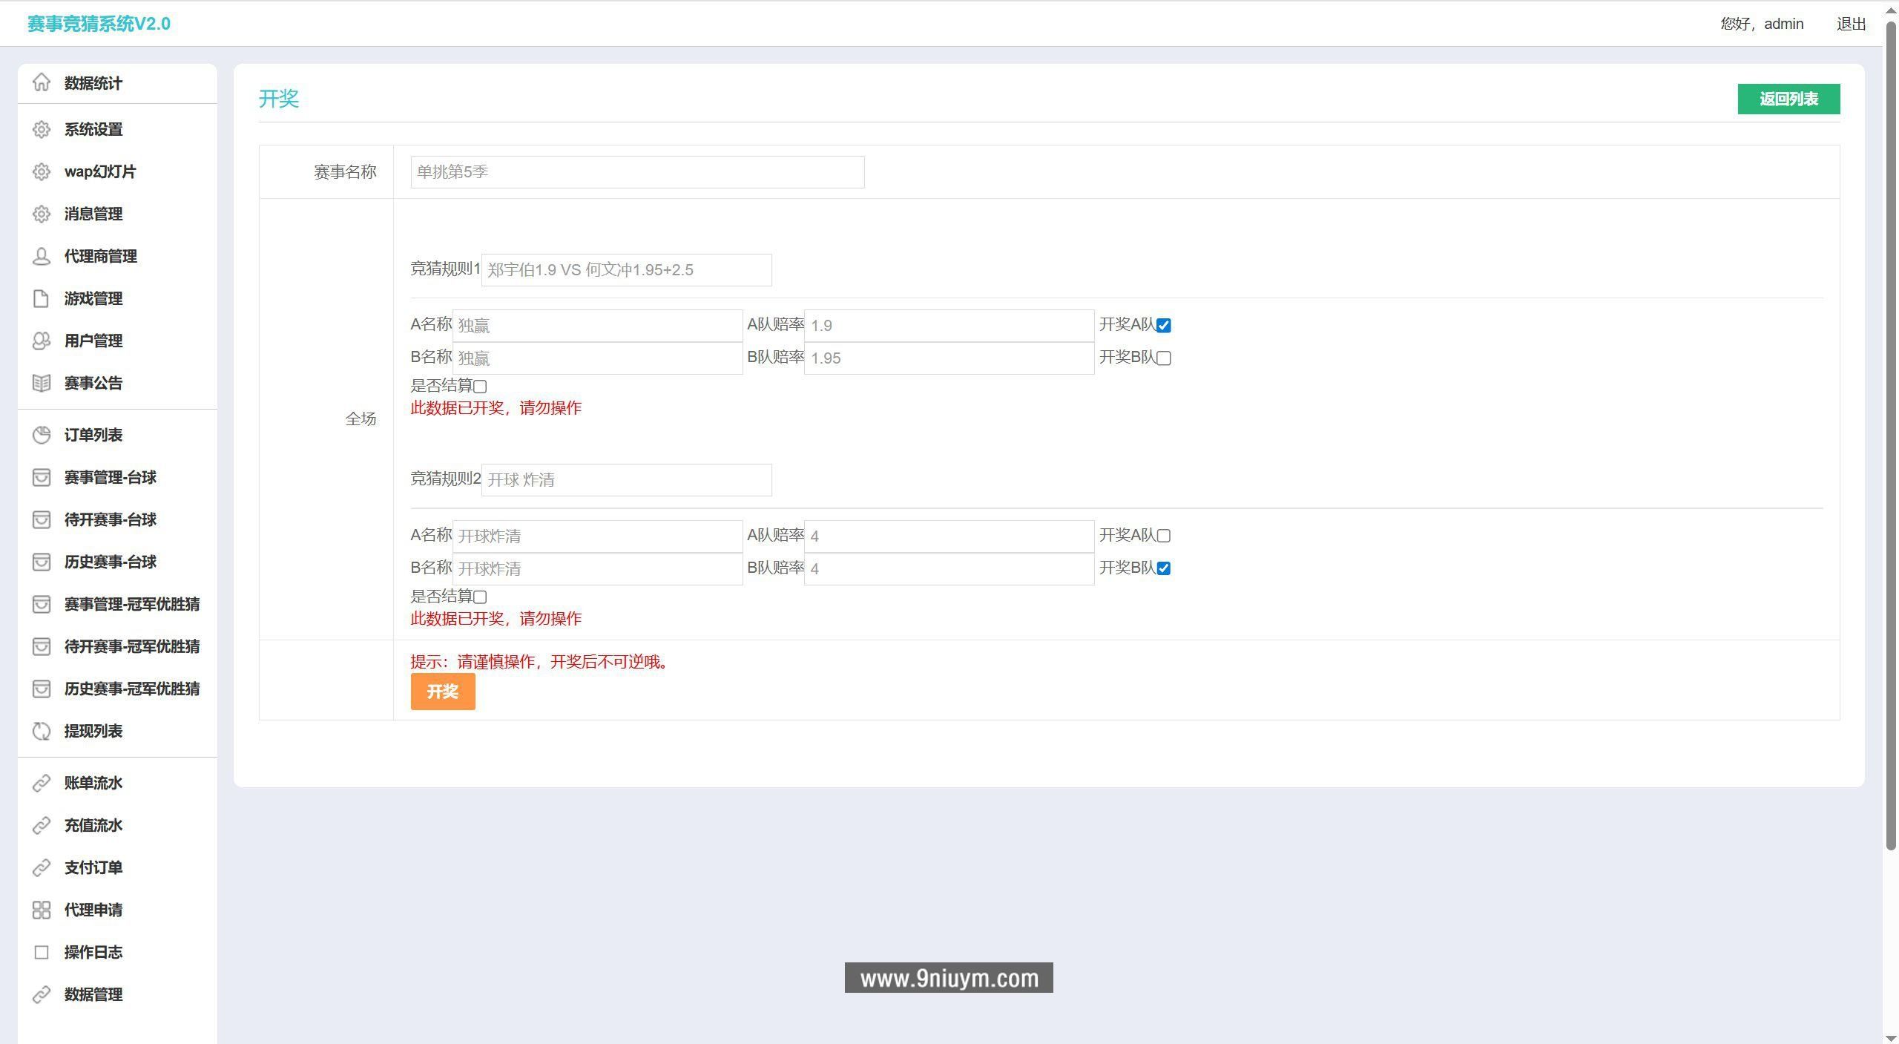Click the 赛事名称 input field
Viewport: 1899px width, 1044px height.
click(637, 172)
